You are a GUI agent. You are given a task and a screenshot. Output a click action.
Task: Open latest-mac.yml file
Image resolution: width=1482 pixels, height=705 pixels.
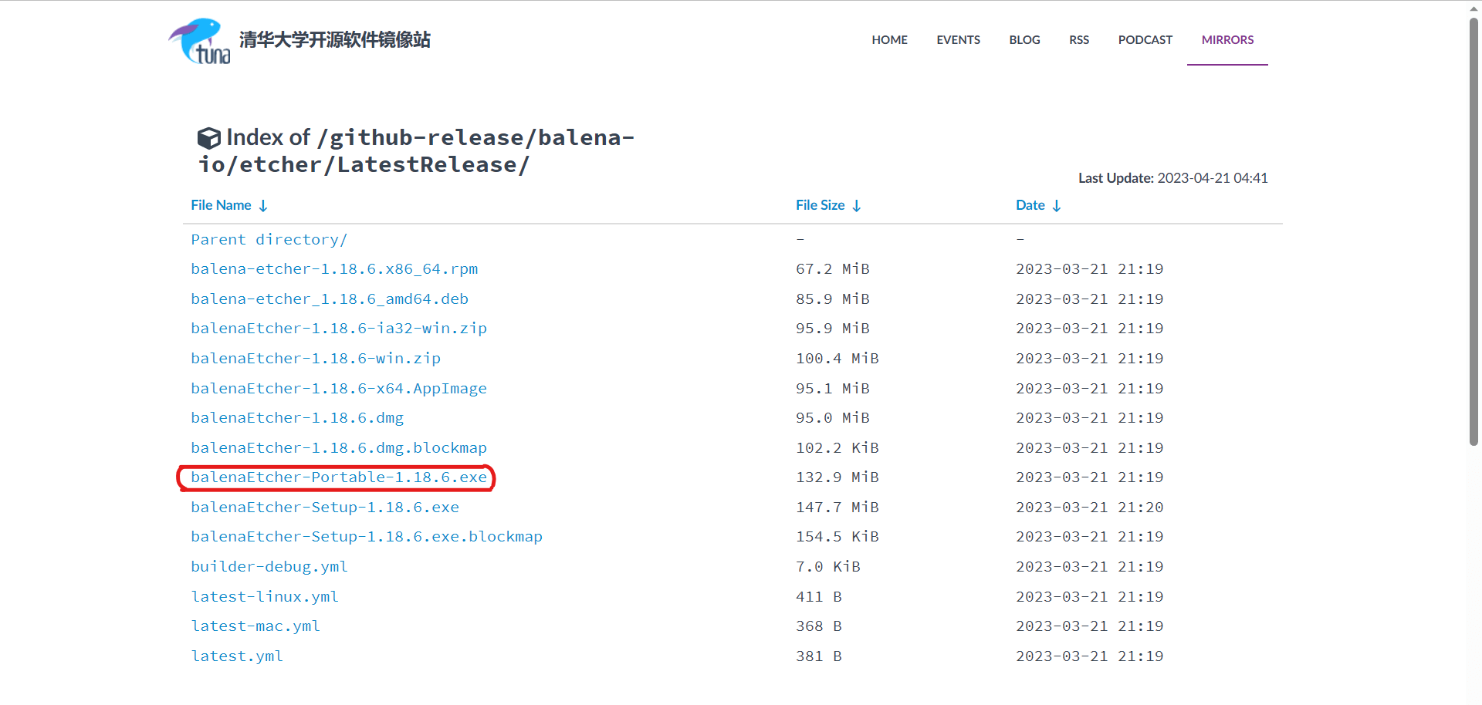pyautogui.click(x=255, y=626)
